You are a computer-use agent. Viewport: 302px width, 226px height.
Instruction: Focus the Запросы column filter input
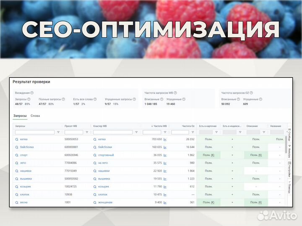[x=35, y=132]
